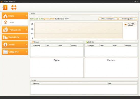This screenshot has height=99, width=140.
Task: Open the orange info notebook icon
Action: [5, 7]
